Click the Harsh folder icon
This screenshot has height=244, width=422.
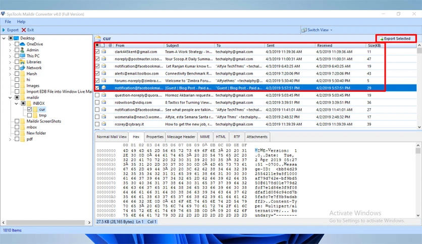[23, 74]
